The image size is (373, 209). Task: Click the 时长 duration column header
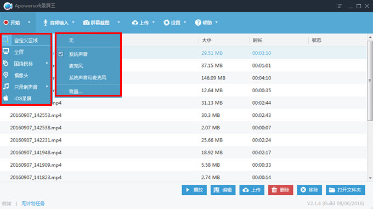point(258,41)
